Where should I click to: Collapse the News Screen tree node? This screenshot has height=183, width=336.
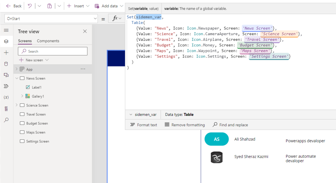17,78
